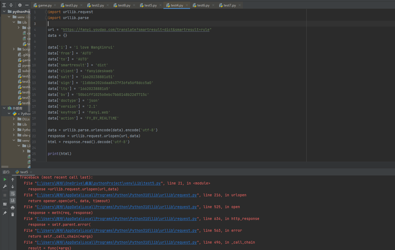
Task: Open the project panel settings gear
Action: point(20,5)
